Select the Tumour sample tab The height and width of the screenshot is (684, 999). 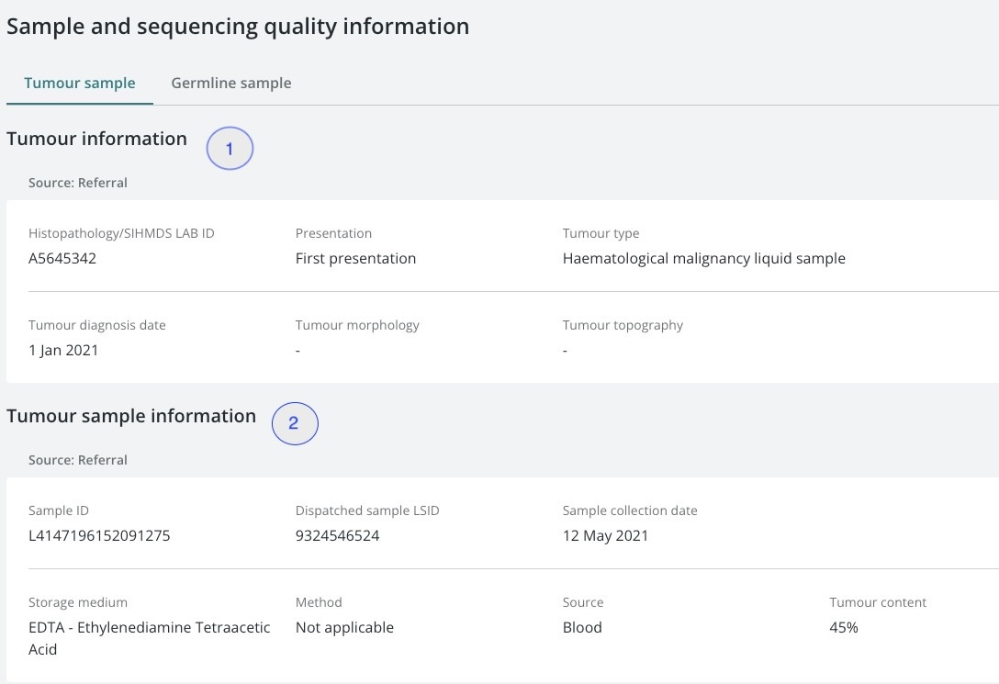click(79, 83)
